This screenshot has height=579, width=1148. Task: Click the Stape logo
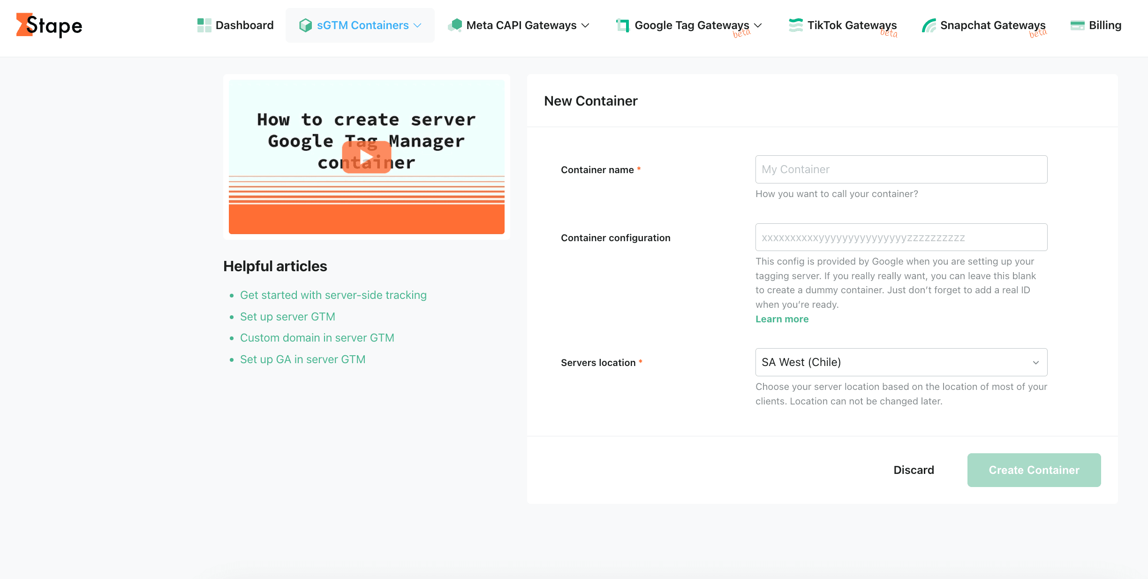pos(49,25)
